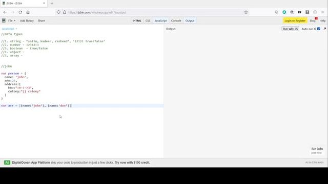Screen dimensions: 328x184
Task: View site security padlock info
Action: click(x=65, y=12)
